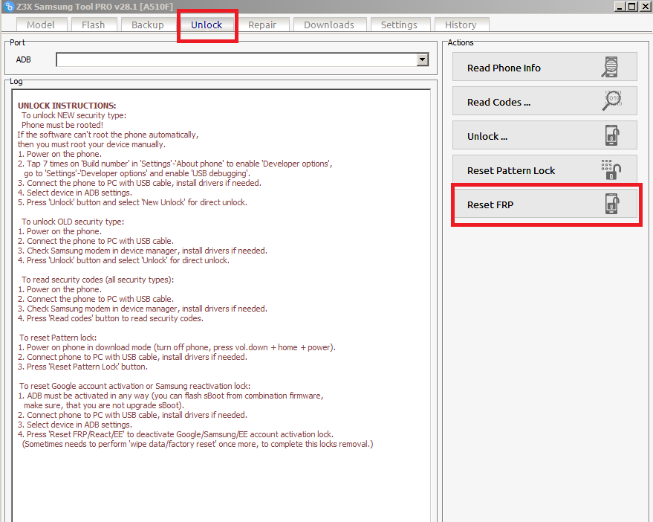Open the Model tab
This screenshot has height=522, width=653.
(41, 25)
